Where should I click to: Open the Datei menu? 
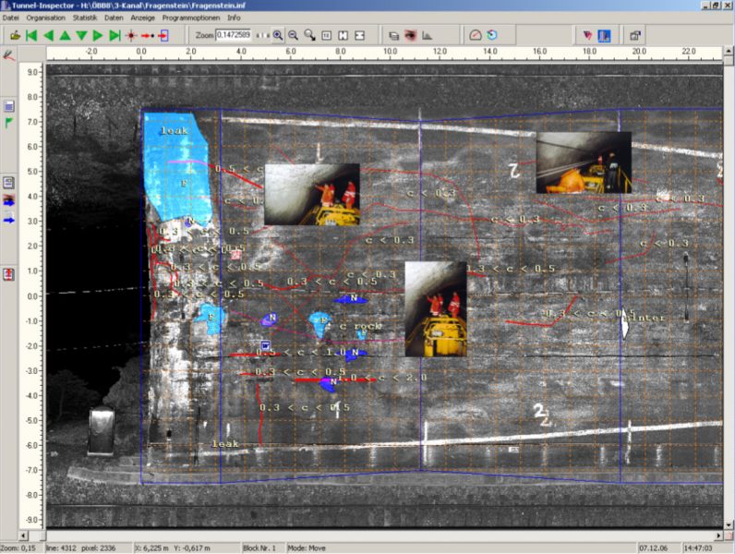coord(11,18)
